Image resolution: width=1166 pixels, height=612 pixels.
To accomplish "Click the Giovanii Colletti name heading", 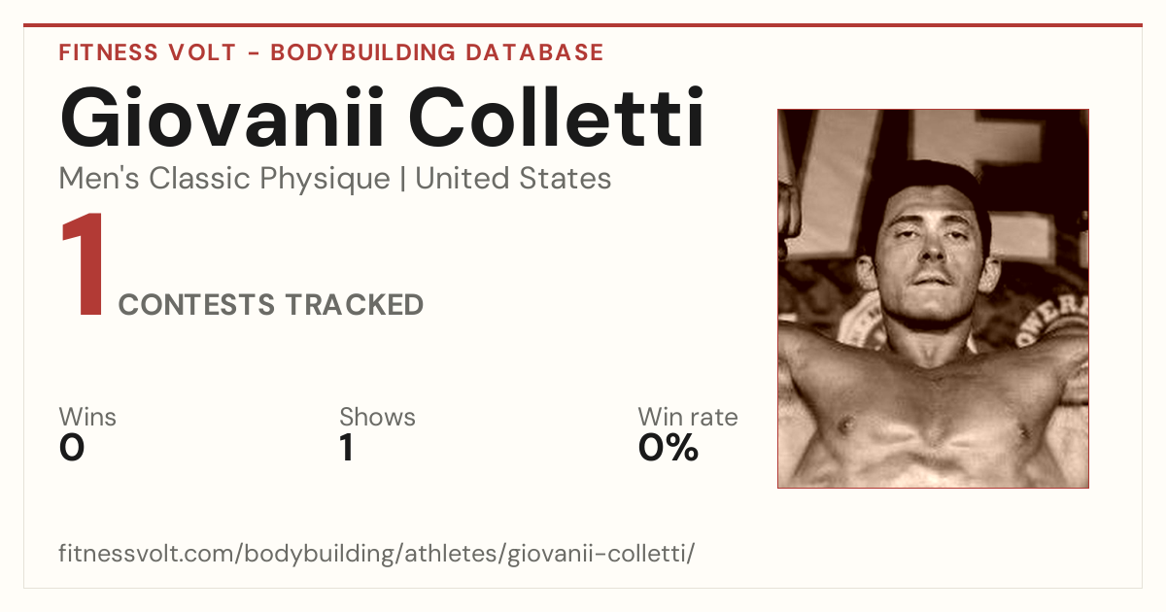I will click(x=382, y=118).
